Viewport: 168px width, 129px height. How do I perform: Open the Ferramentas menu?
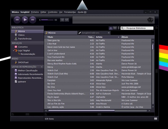[x=70, y=12]
